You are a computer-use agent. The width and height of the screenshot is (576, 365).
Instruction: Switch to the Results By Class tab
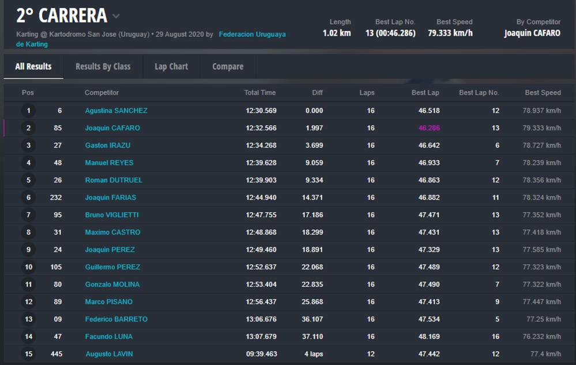pos(103,66)
